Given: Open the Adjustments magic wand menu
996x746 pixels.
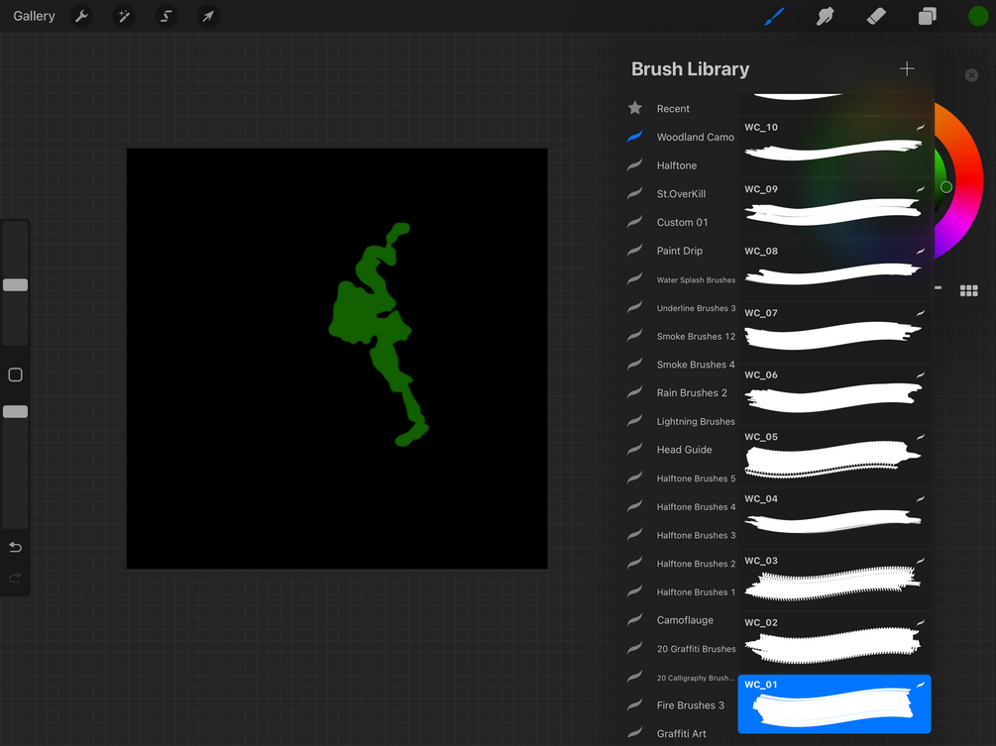Looking at the screenshot, I should (124, 16).
